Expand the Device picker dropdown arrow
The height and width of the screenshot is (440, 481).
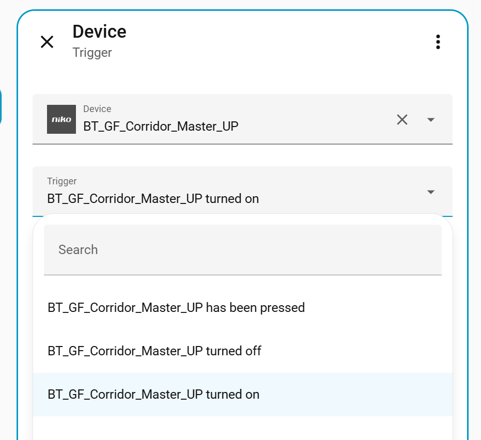pyautogui.click(x=430, y=120)
